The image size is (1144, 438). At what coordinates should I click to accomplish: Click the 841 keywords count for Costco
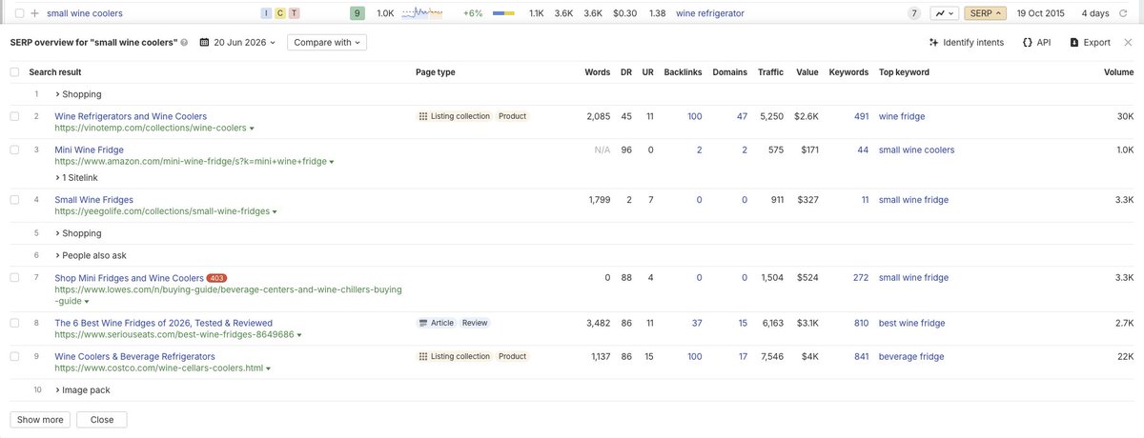[861, 356]
